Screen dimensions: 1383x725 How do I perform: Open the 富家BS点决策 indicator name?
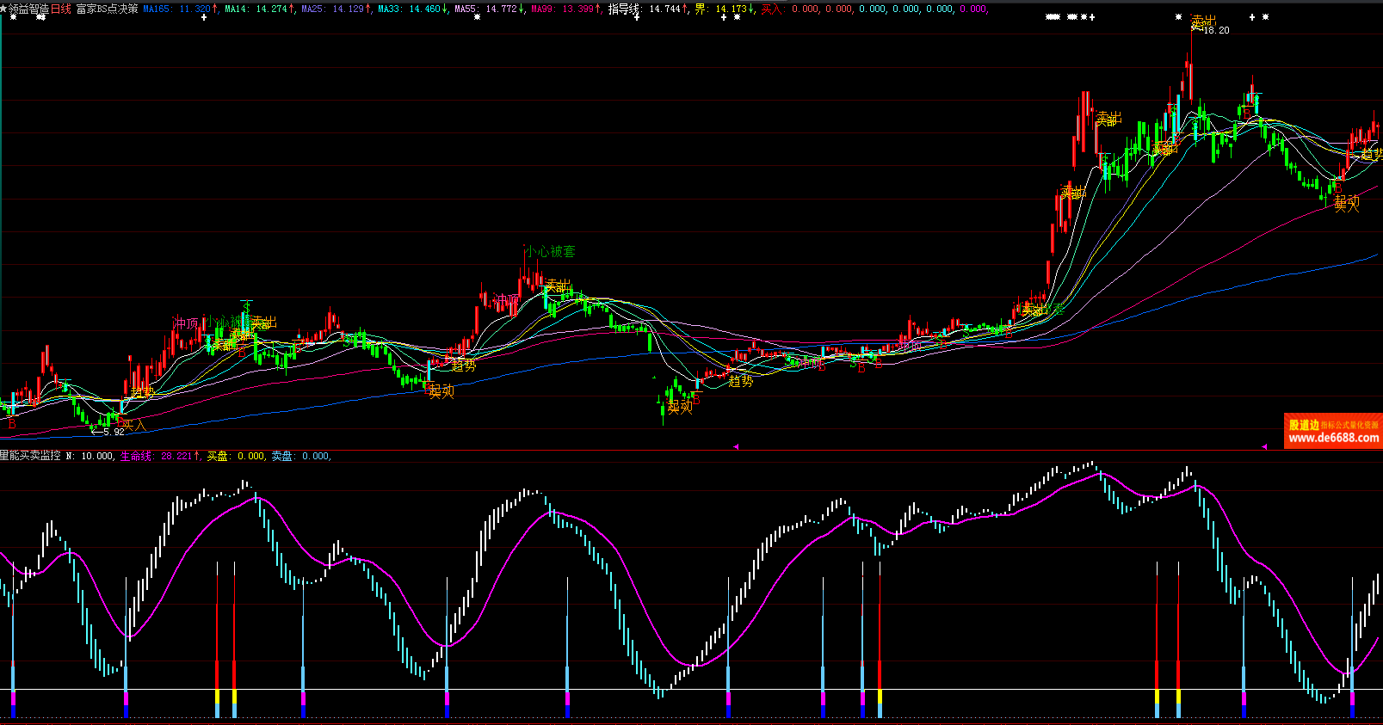tap(107, 9)
